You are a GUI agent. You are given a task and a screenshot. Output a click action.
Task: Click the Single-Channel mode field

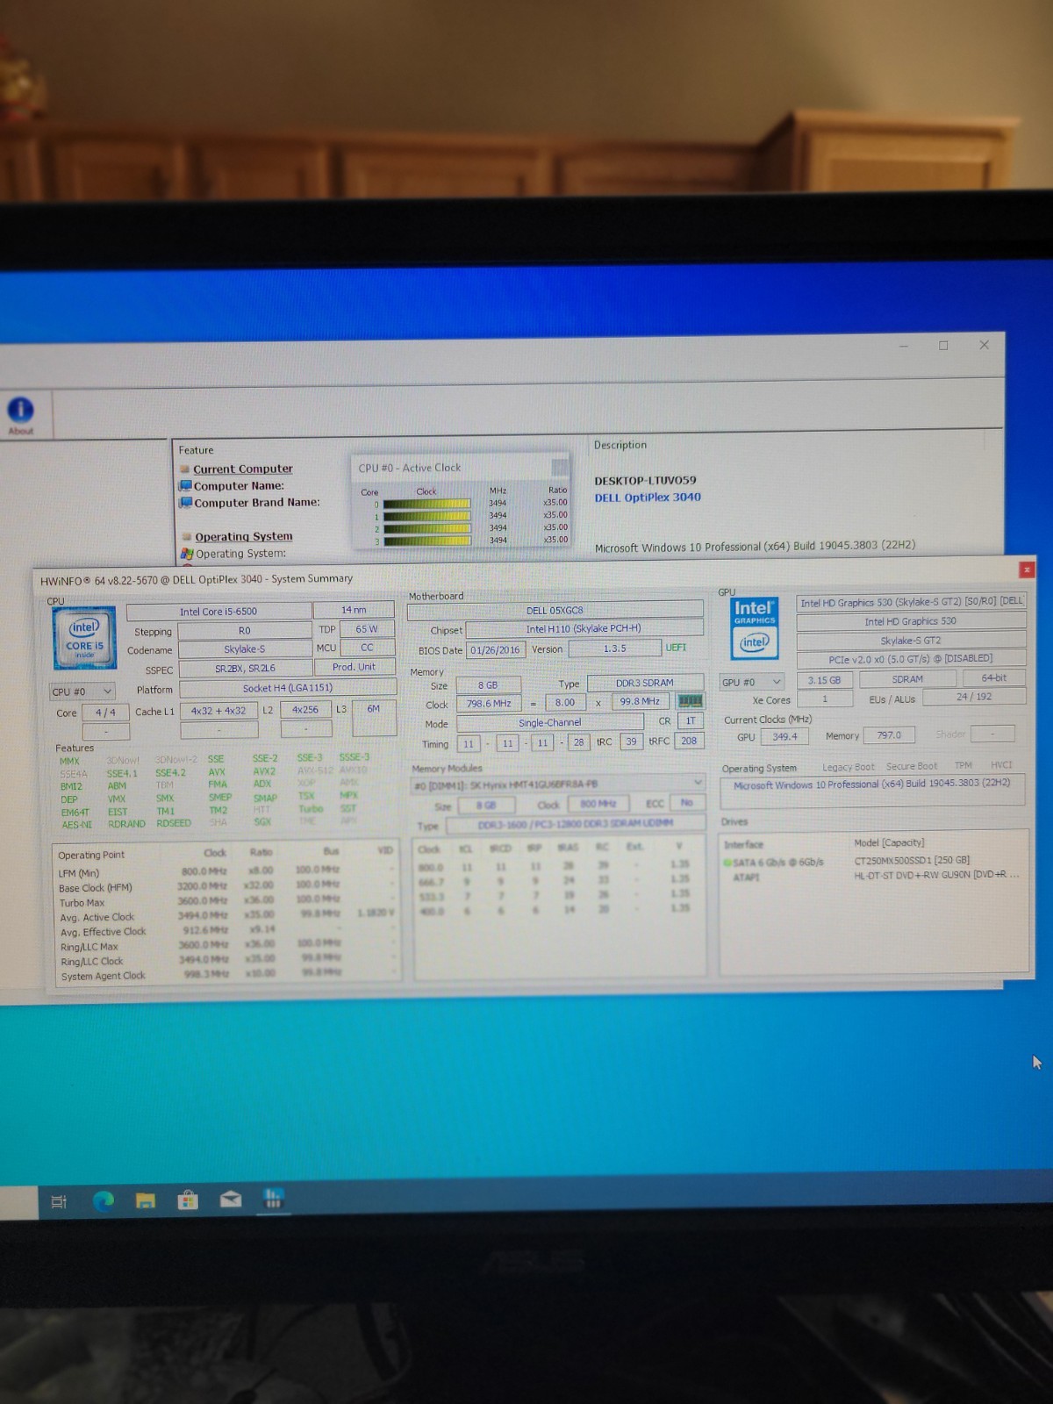click(x=549, y=723)
